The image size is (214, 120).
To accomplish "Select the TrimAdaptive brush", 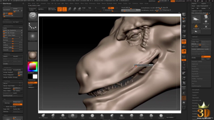I will pyautogui.click(x=92, y=116).
